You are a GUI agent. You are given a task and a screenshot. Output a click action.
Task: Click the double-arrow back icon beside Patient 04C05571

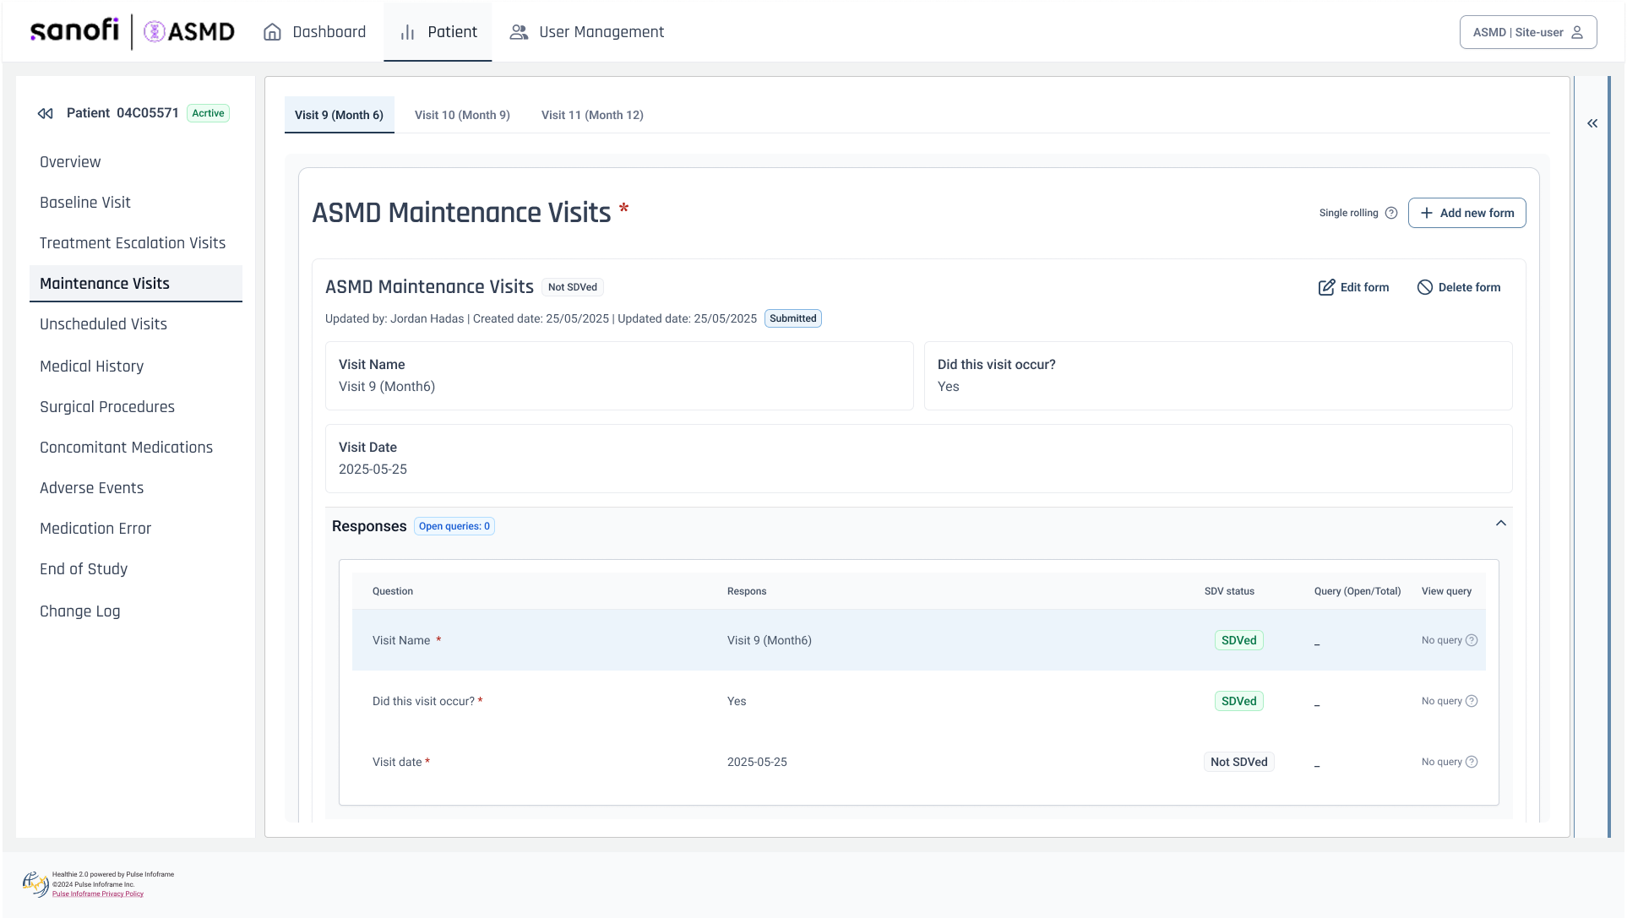pos(46,113)
